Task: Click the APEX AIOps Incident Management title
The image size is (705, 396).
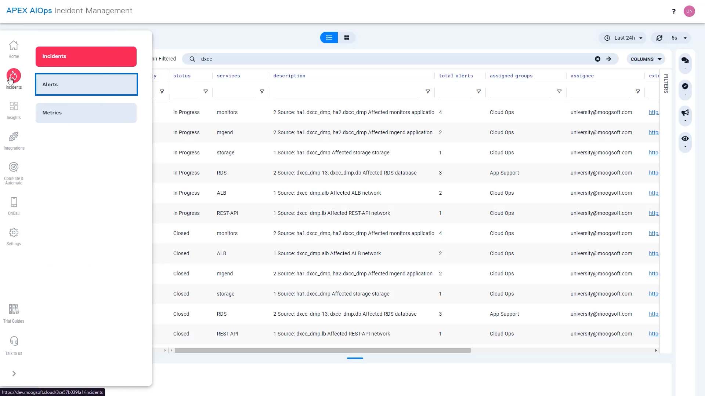Action: [x=69, y=11]
